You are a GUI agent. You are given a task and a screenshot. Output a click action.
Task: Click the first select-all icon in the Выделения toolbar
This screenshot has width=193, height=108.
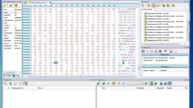[x=143, y=51]
